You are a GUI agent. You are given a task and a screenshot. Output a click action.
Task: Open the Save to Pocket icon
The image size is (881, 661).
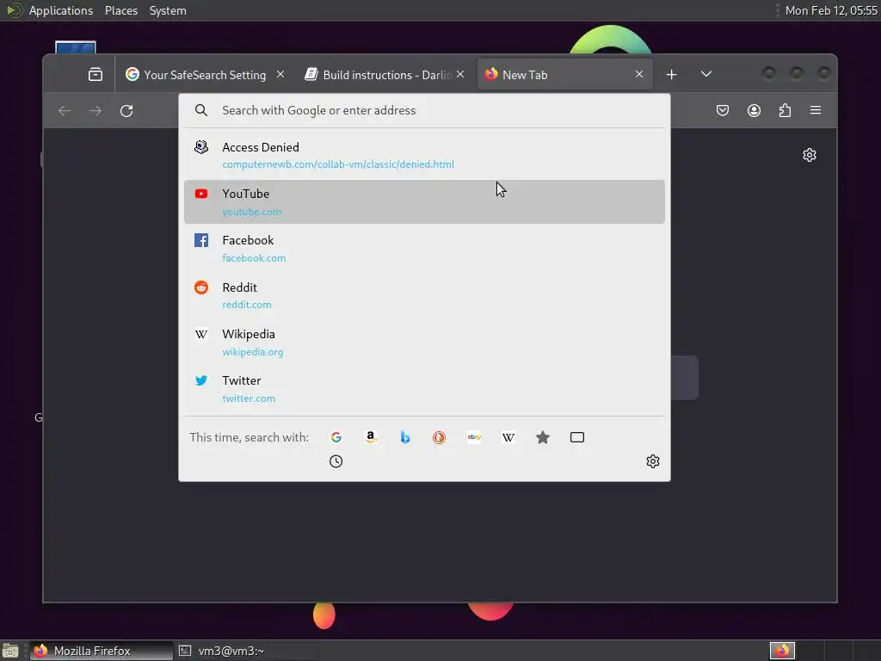[723, 110]
